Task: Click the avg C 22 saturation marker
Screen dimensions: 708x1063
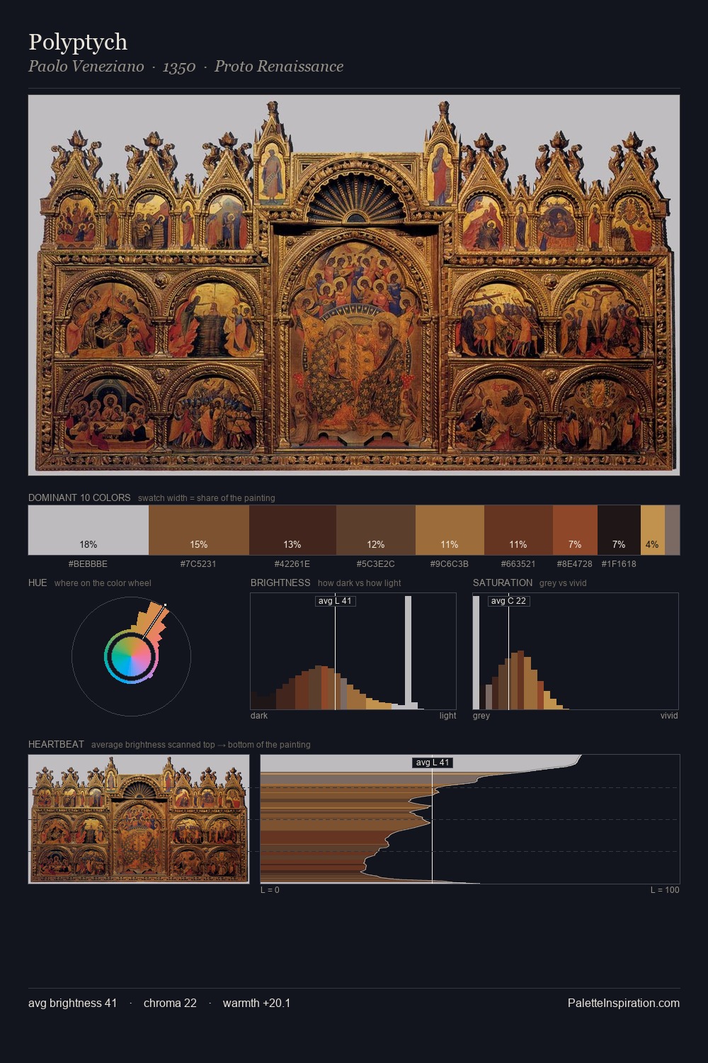Action: [508, 601]
